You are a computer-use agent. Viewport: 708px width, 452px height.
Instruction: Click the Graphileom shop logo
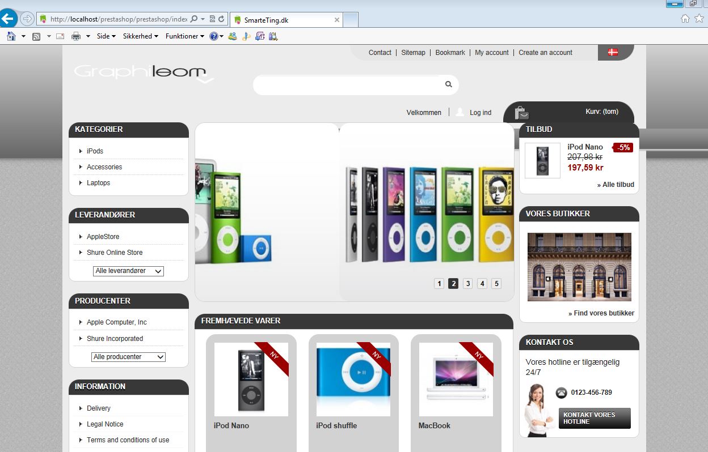pyautogui.click(x=144, y=74)
